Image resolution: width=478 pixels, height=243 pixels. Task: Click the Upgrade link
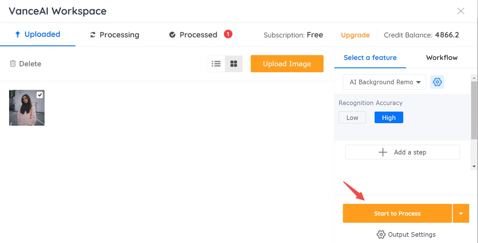(355, 35)
